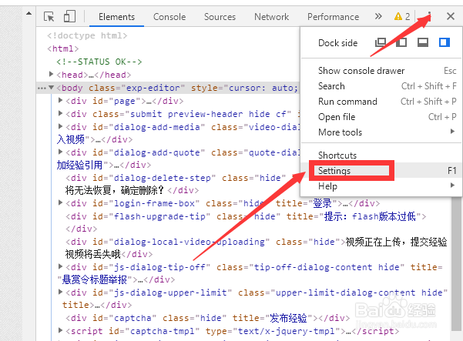Open the DevTools three-dot menu

pyautogui.click(x=429, y=16)
